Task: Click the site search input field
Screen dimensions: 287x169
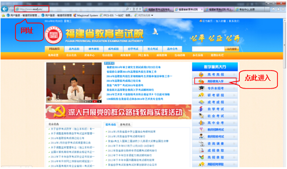Action: [208, 49]
